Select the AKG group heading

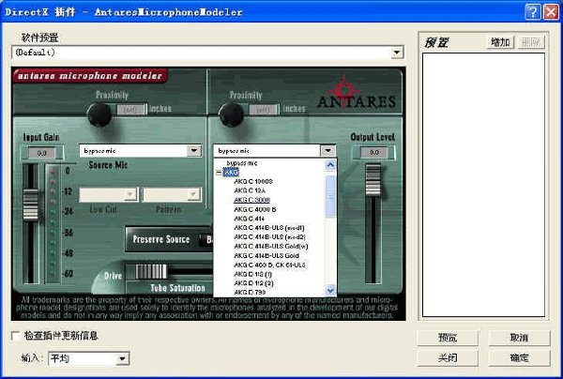[x=231, y=173]
